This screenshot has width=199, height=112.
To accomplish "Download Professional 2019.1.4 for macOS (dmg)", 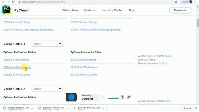I will click(x=17, y=22).
